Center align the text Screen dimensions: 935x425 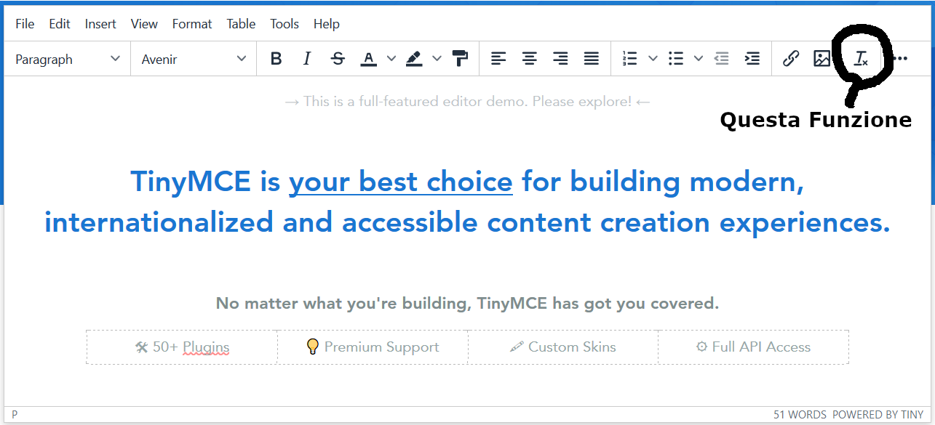[530, 59]
